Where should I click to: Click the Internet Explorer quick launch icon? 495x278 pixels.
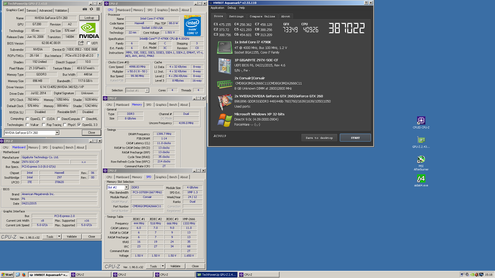[18, 275]
